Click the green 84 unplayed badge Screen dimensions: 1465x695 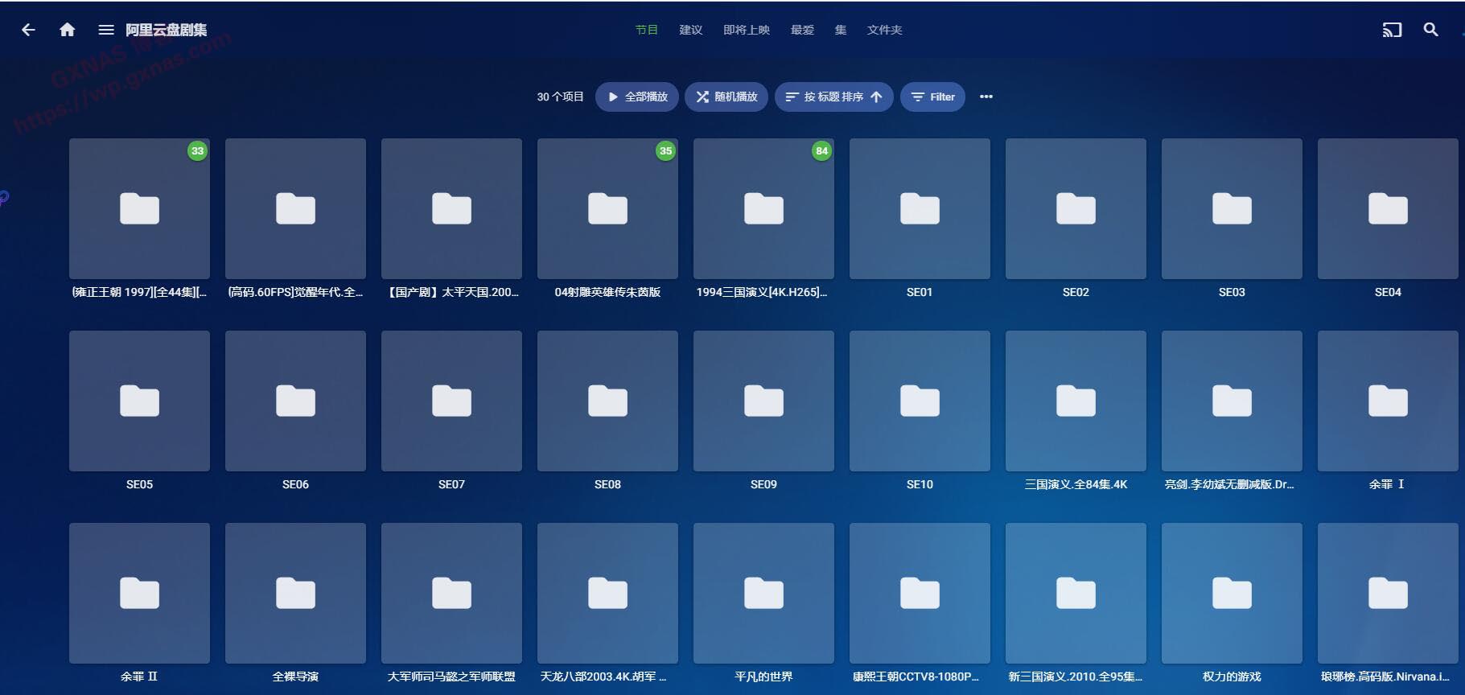click(821, 150)
